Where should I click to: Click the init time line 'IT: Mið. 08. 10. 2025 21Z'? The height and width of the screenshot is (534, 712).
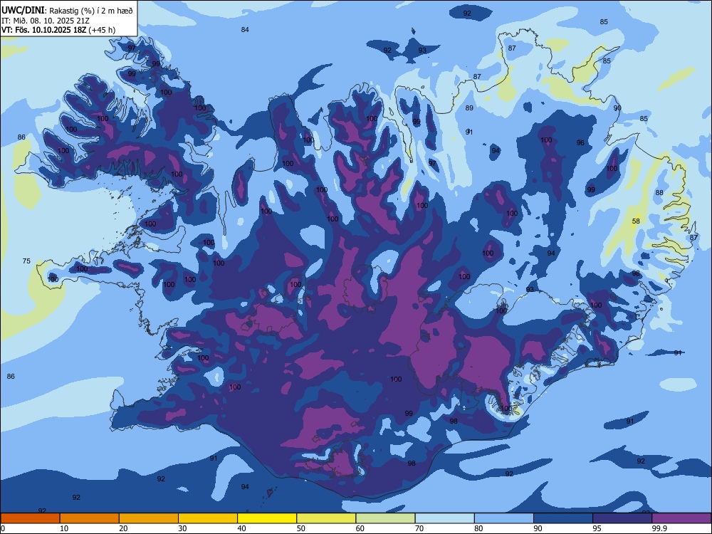46,21
